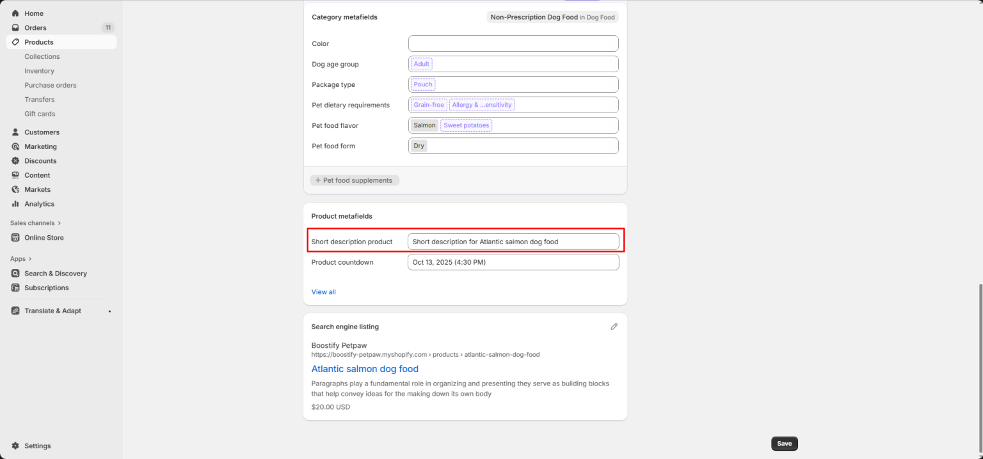Remove the Salmon pet food flavor tag

coord(424,125)
